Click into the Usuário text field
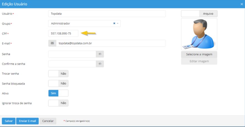Viewport: 245px width, 127px height. (107, 14)
